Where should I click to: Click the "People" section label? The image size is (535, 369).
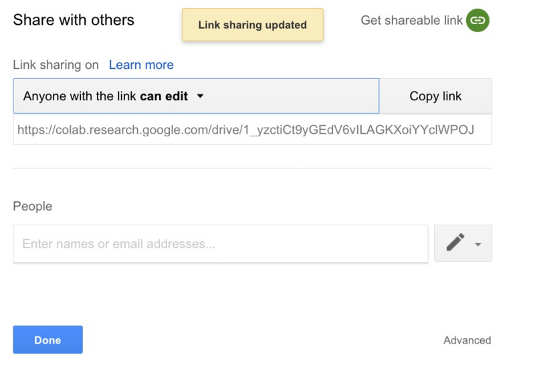point(33,207)
